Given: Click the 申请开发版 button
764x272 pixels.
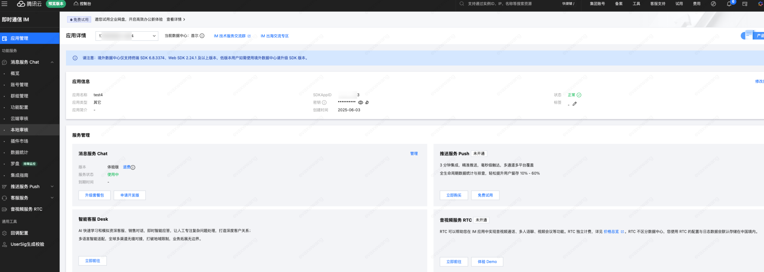Looking at the screenshot, I should (x=130, y=195).
